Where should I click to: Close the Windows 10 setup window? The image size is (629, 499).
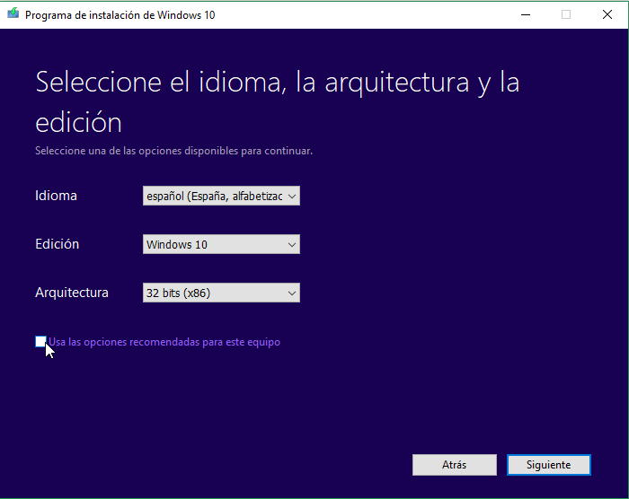tap(607, 15)
